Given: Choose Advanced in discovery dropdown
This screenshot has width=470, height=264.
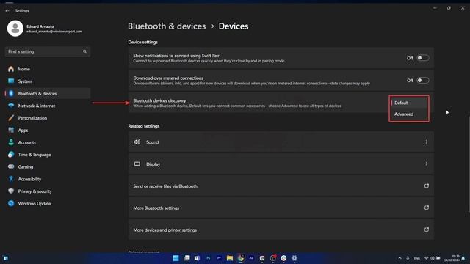Looking at the screenshot, I should (409, 114).
